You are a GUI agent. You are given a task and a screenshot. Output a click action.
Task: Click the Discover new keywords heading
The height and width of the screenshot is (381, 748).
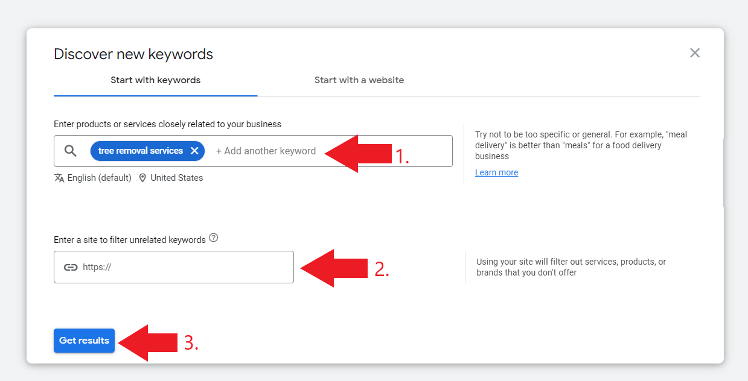click(x=133, y=54)
